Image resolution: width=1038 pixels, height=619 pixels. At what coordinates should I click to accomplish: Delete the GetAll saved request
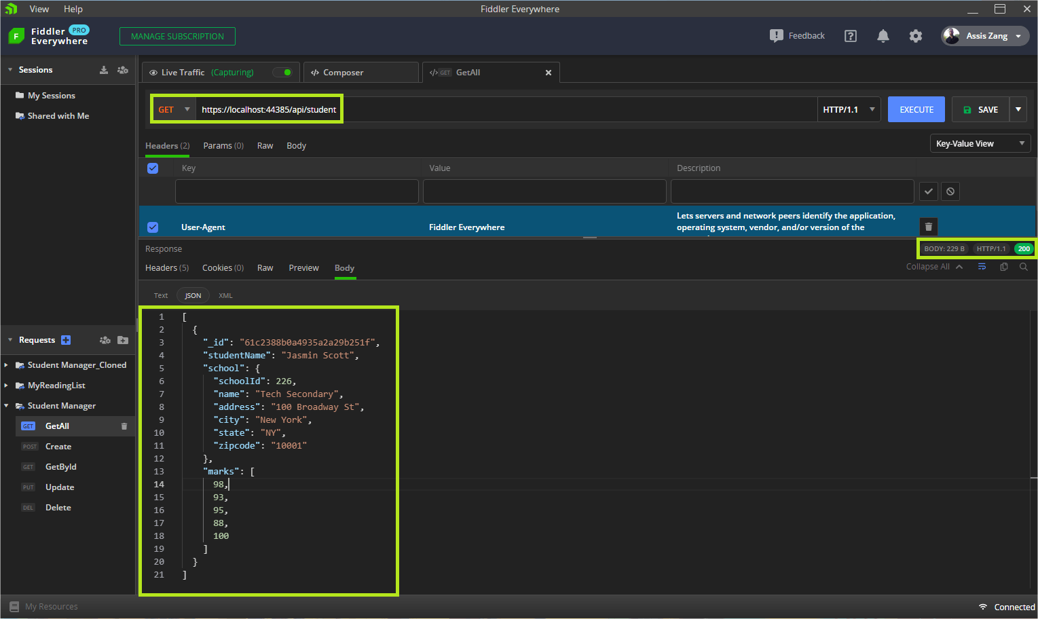(x=124, y=426)
